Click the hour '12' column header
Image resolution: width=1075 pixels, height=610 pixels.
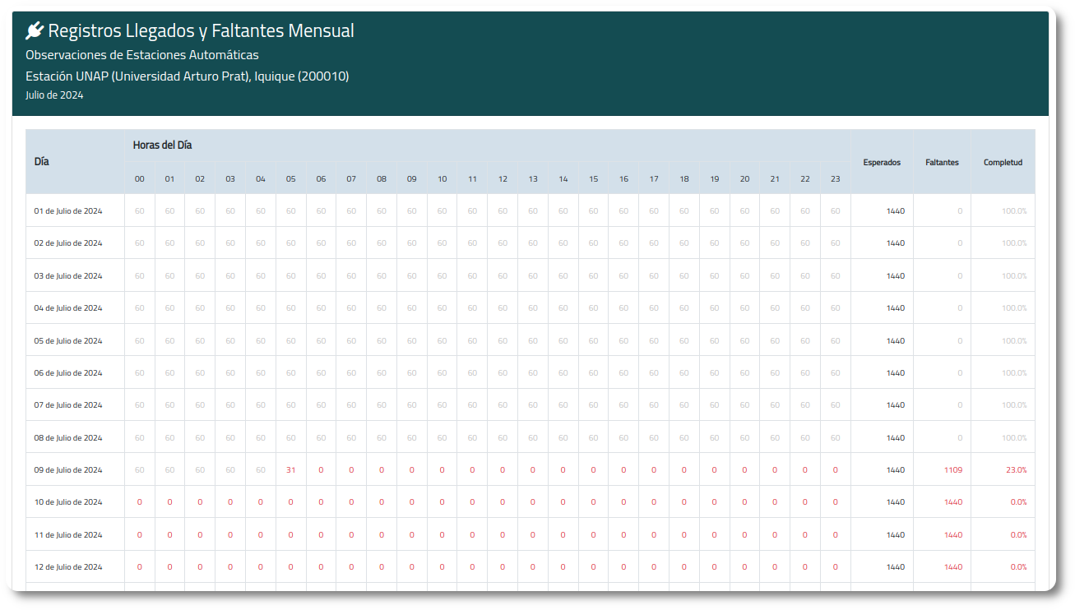pyautogui.click(x=503, y=179)
